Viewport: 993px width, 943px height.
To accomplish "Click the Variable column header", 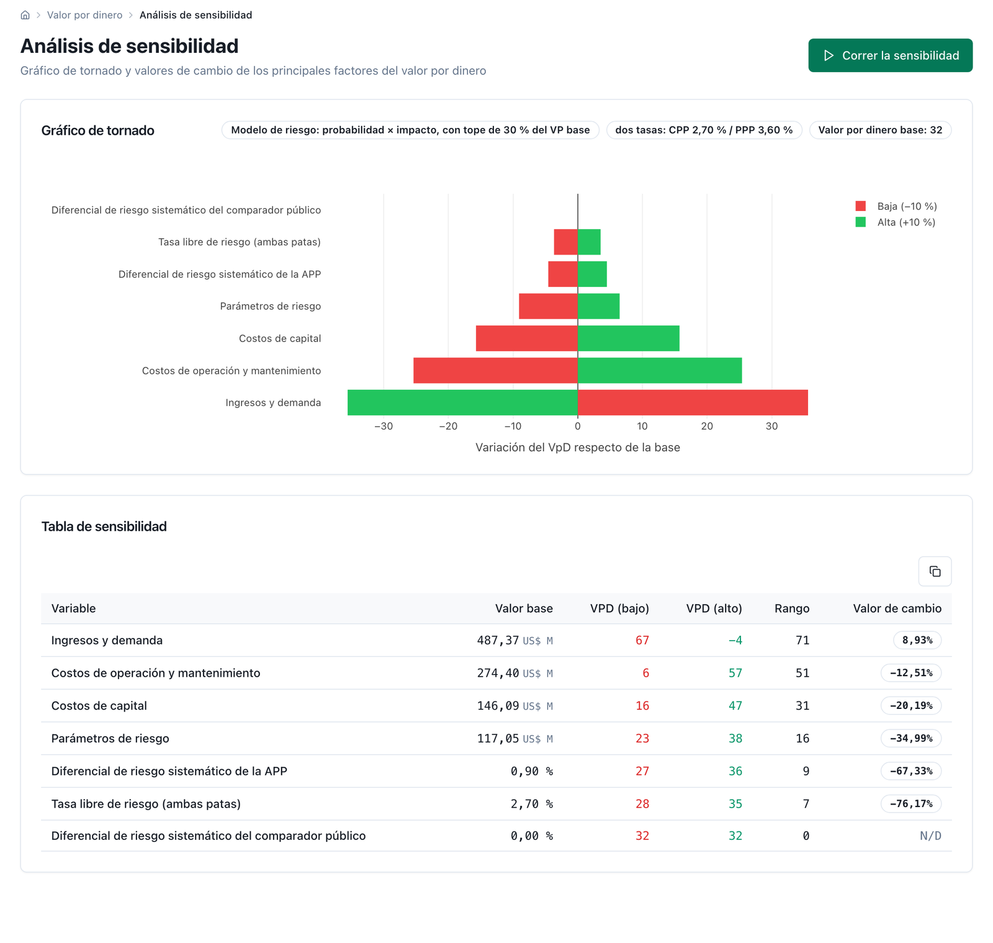I will pyautogui.click(x=73, y=608).
